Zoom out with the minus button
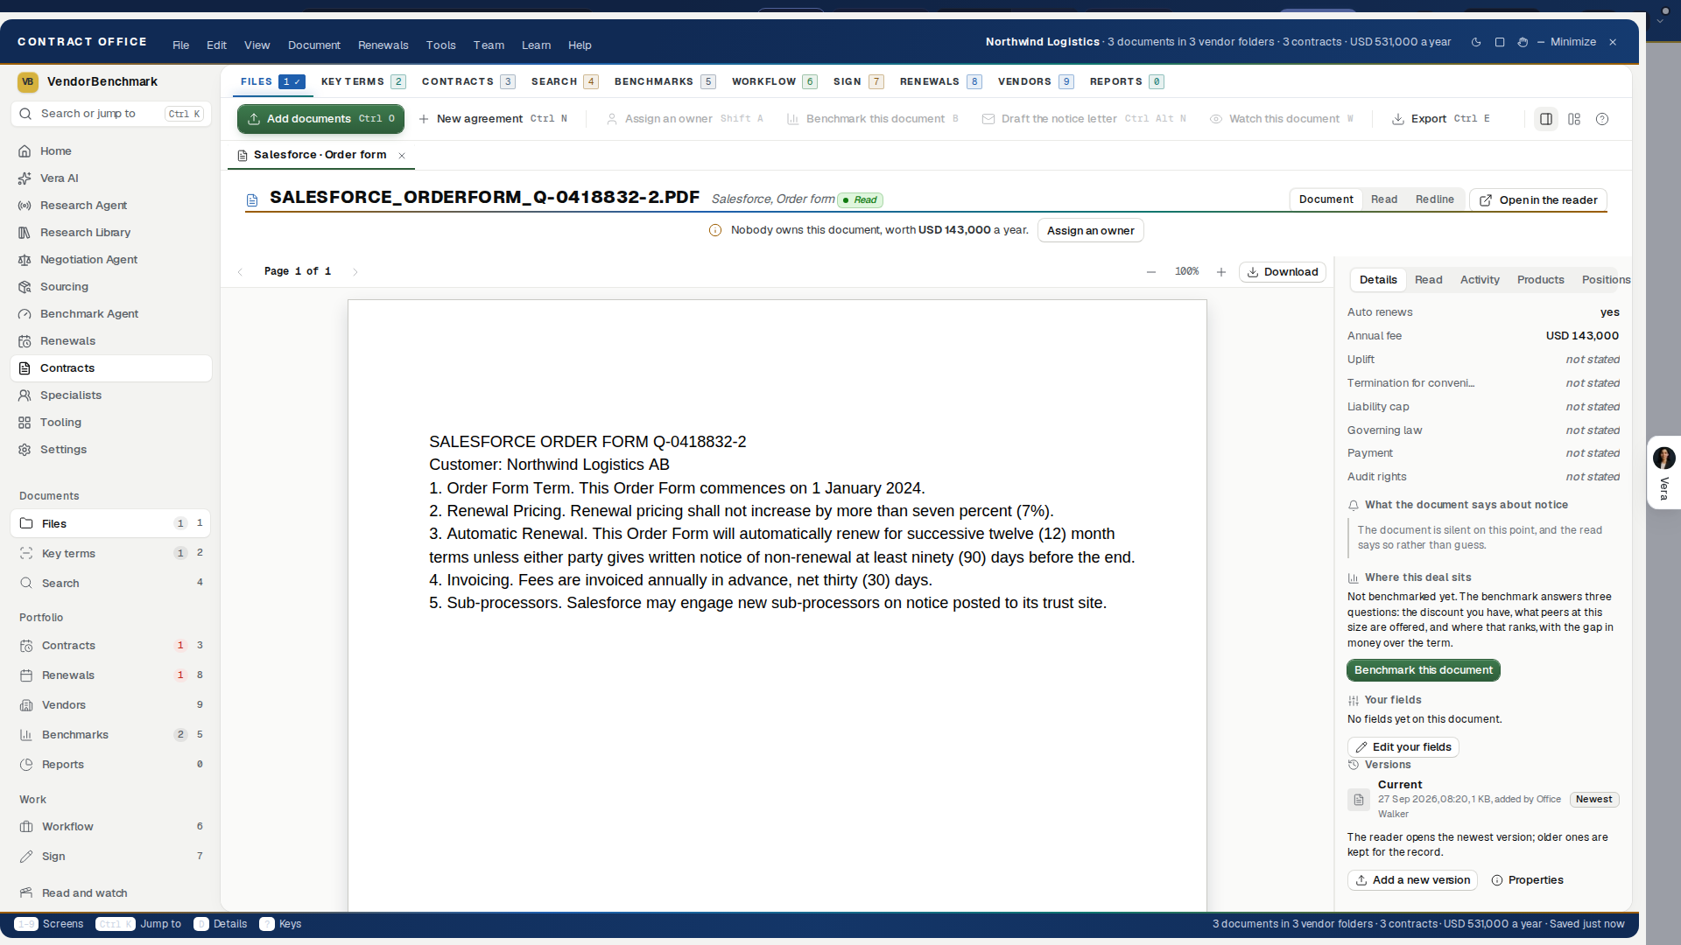Image resolution: width=1681 pixels, height=945 pixels. (x=1151, y=272)
